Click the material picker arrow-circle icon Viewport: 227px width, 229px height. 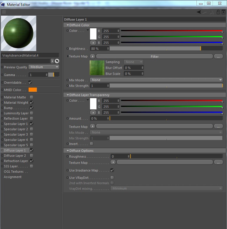(57, 61)
